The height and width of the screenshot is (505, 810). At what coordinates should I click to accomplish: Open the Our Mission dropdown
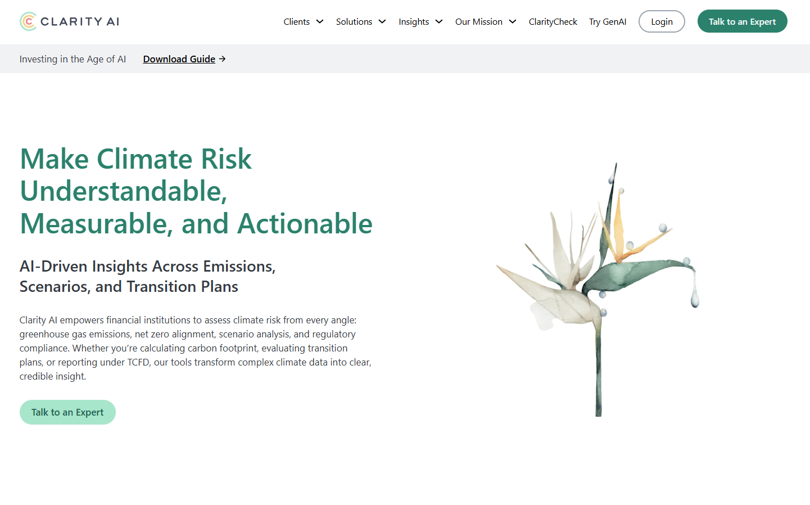click(478, 21)
